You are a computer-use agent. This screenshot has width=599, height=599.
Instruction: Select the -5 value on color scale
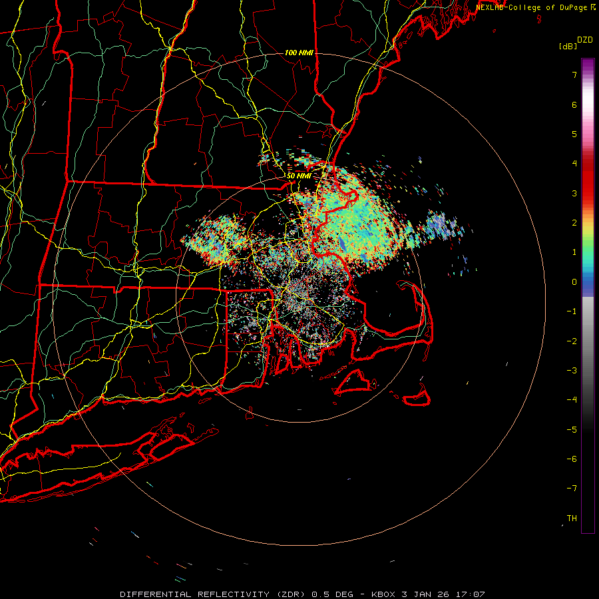click(x=572, y=430)
